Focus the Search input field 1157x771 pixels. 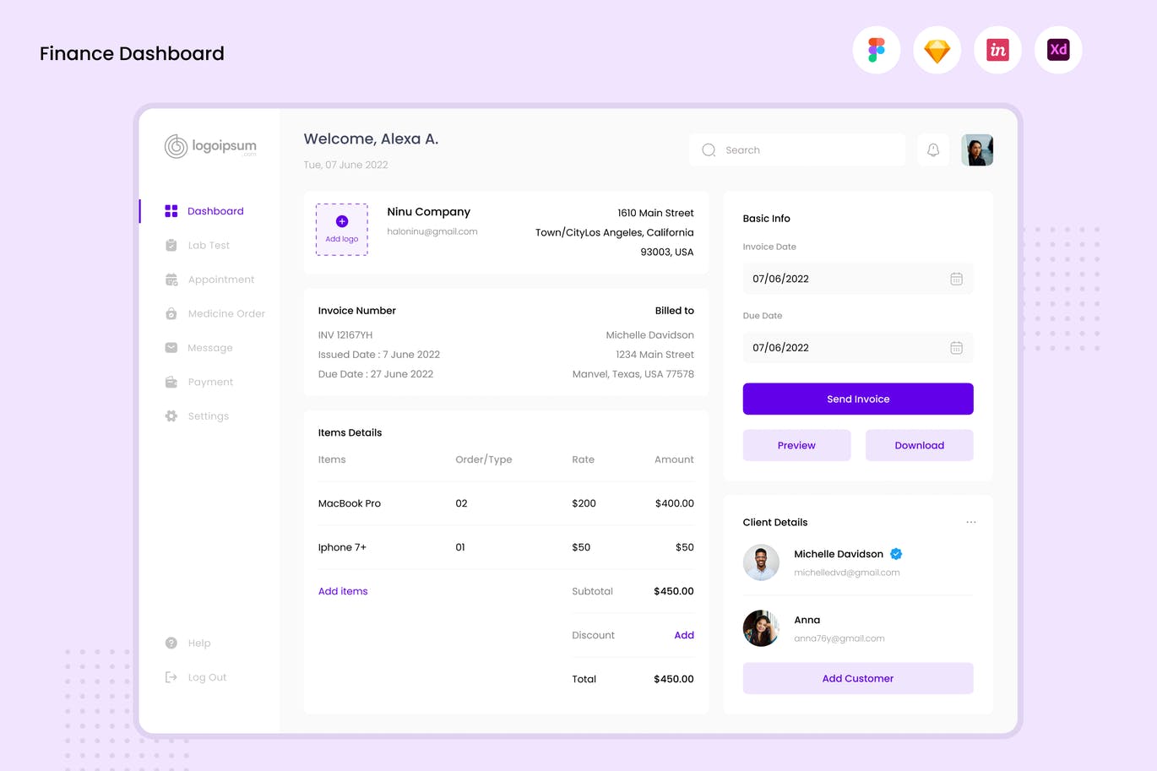pyautogui.click(x=797, y=149)
